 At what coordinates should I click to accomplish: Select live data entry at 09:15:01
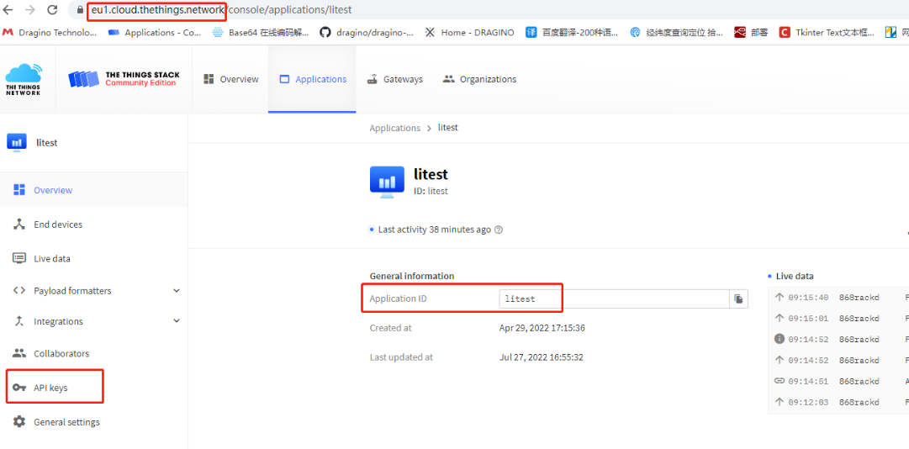[838, 318]
